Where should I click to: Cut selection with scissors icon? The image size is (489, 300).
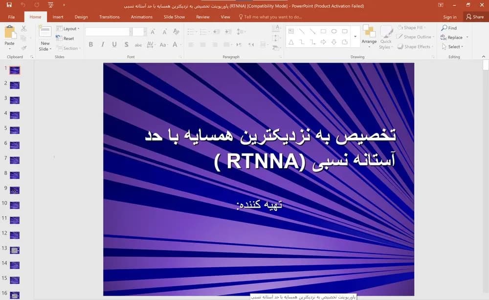(x=23, y=29)
